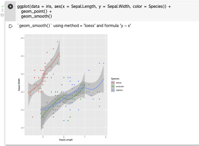Viewport: 199px width, 146px height.
Task: Click the cell output toggle icon
Action: click(x=11, y=26)
